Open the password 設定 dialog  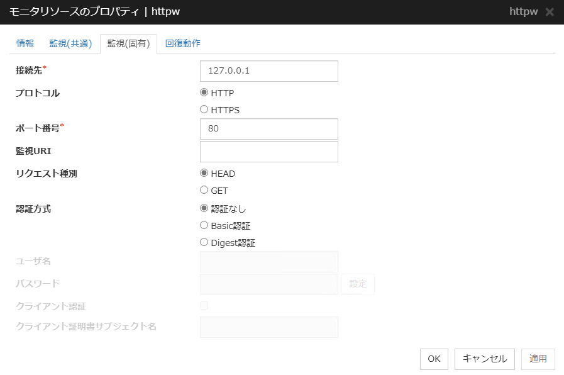click(x=357, y=284)
